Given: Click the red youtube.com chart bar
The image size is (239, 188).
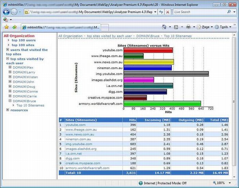Looking at the screenshot, I should [x=148, y=50].
